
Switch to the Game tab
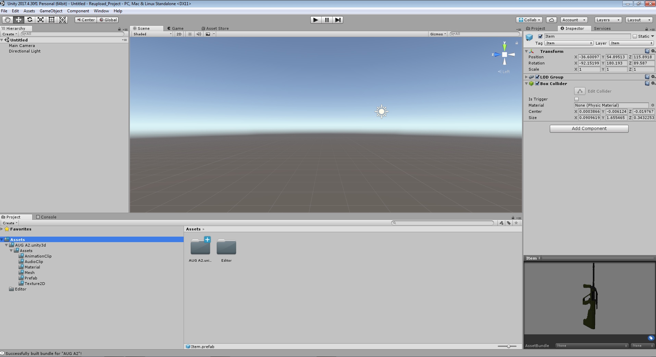pyautogui.click(x=175, y=28)
